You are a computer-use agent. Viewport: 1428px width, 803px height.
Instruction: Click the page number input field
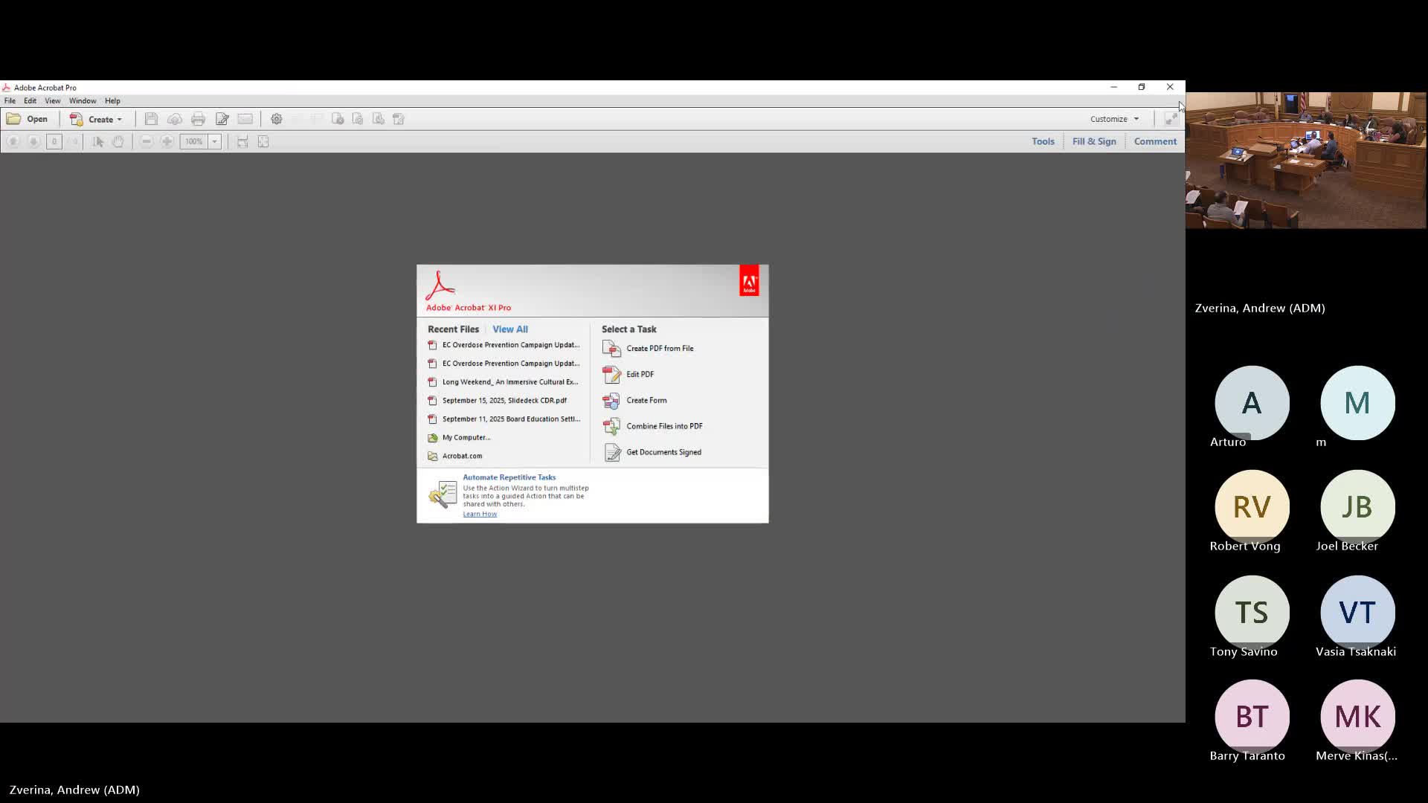pos(54,141)
